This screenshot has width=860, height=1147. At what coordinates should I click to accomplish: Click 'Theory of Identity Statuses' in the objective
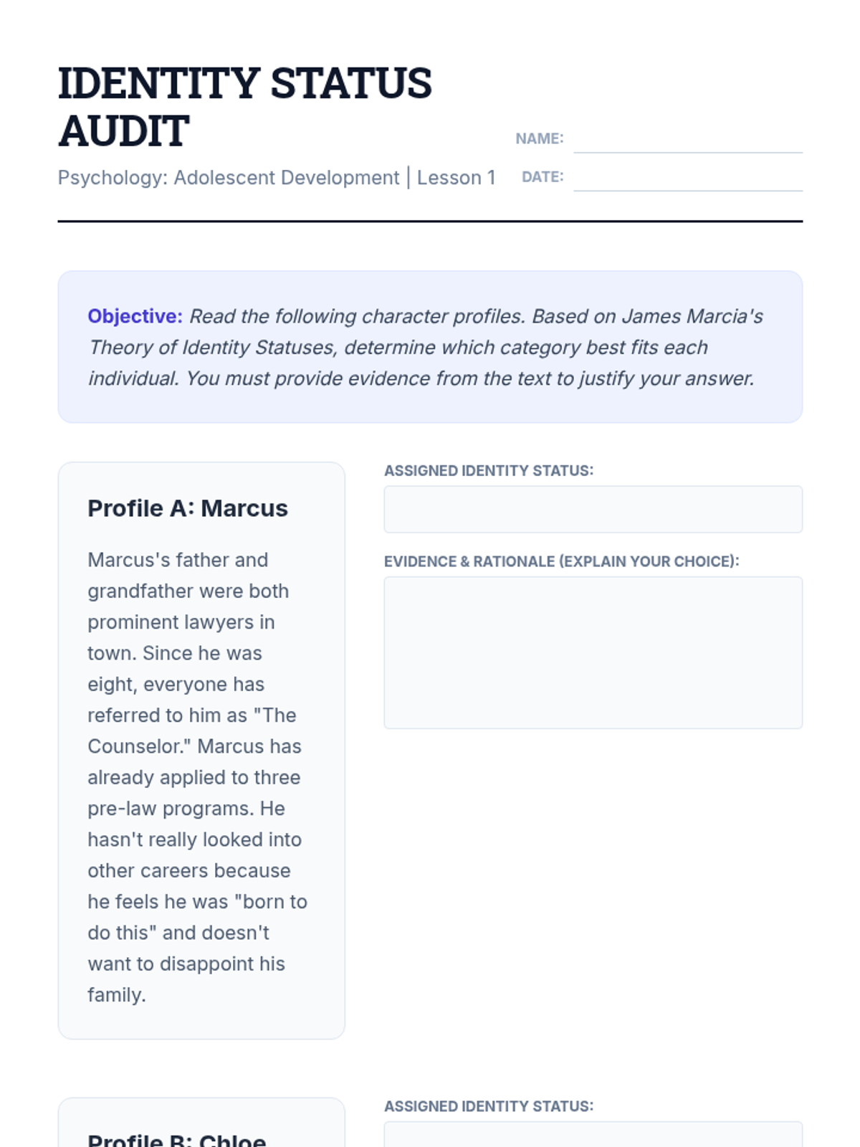click(212, 348)
